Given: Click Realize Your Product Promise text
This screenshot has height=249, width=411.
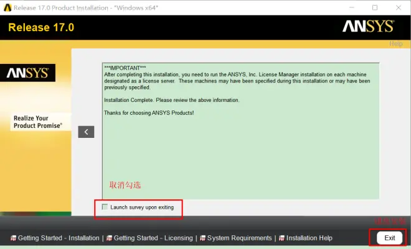Looking at the screenshot, I should [x=38, y=122].
